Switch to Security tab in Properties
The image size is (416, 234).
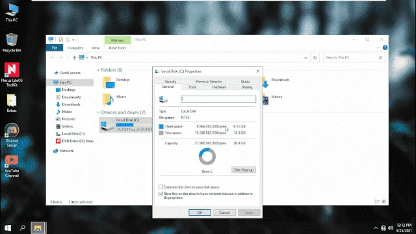point(170,81)
